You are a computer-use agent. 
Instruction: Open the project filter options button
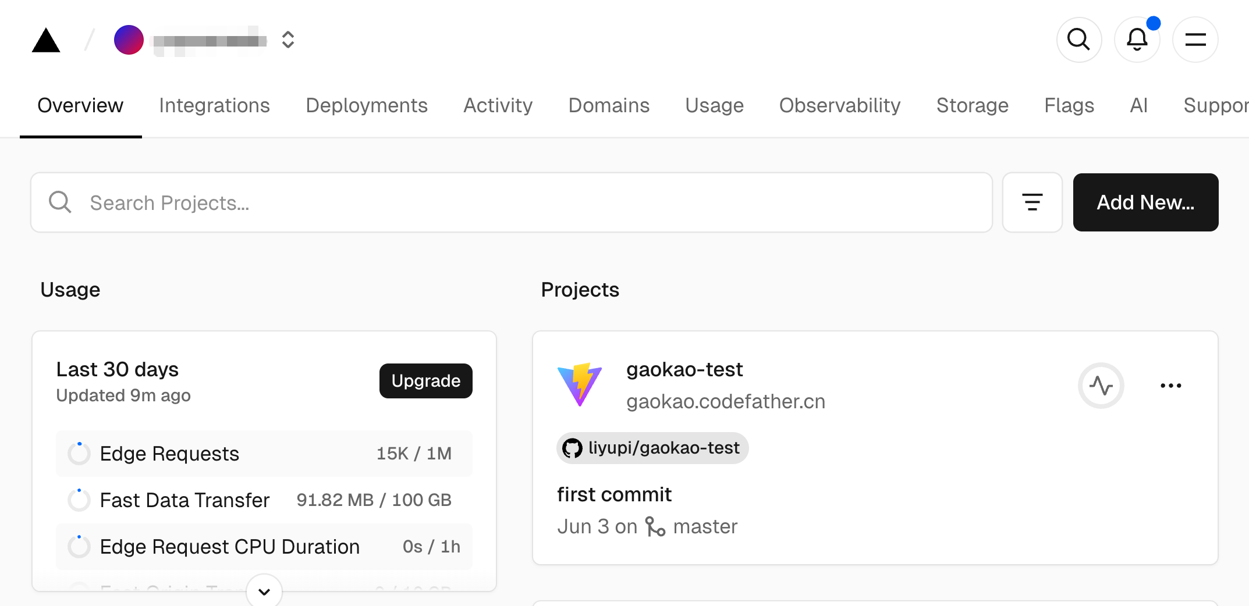tap(1032, 202)
